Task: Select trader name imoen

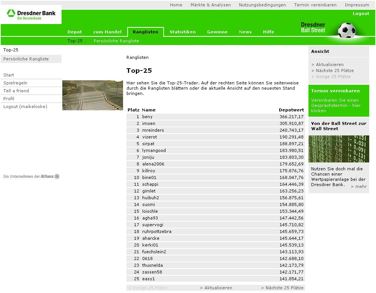Action: [149, 123]
